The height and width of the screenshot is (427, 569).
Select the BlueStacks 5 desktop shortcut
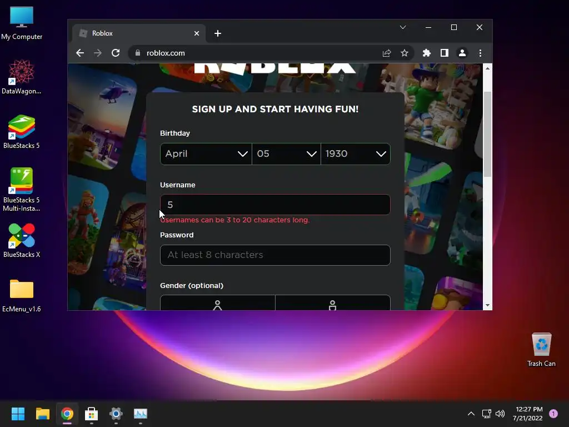22,132
